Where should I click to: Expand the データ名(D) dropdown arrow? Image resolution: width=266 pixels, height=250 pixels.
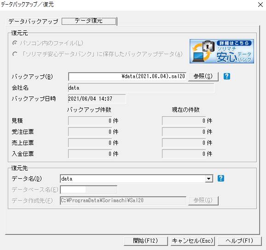[209, 179]
